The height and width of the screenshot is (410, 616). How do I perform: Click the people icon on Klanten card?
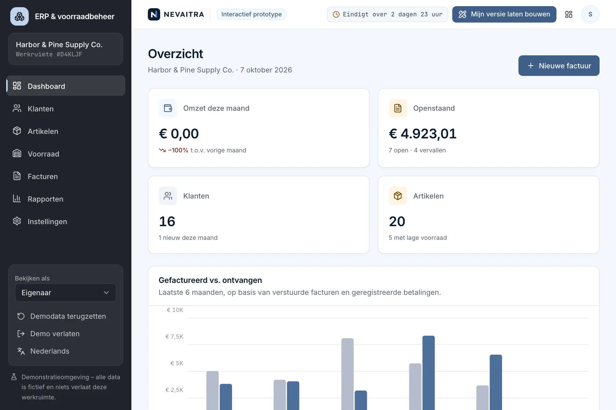coord(168,196)
